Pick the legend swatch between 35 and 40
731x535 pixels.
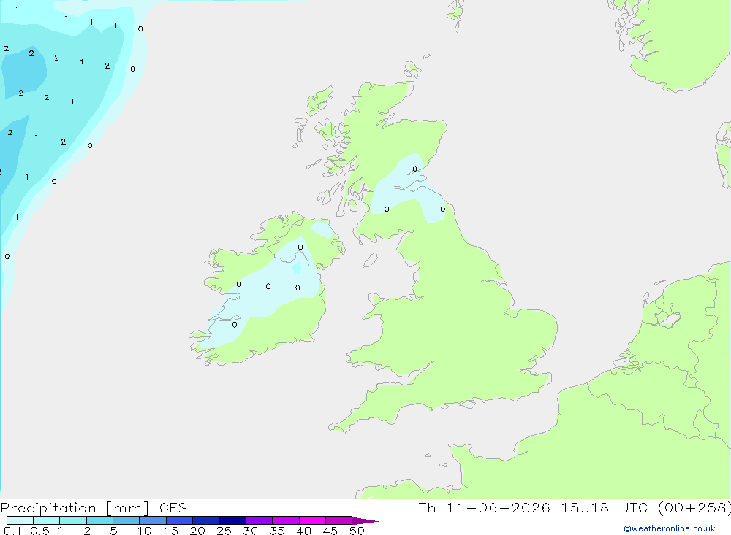[285, 520]
